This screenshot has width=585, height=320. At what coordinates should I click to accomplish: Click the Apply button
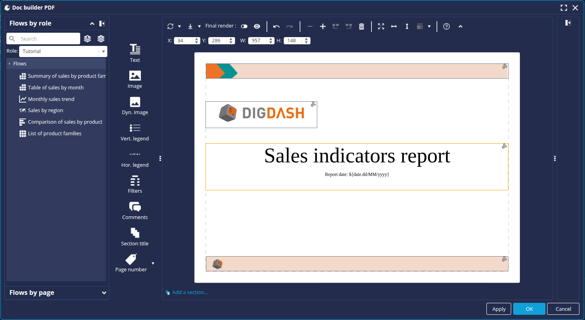(x=499, y=309)
